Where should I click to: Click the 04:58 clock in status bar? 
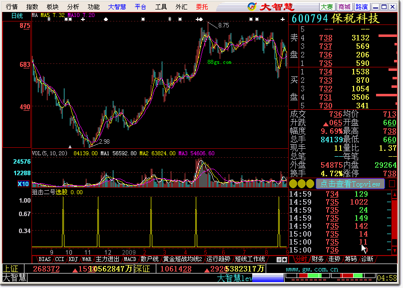point(387,278)
